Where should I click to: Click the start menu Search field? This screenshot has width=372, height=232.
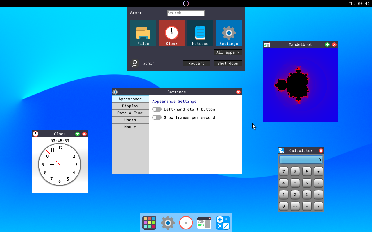tap(186, 13)
